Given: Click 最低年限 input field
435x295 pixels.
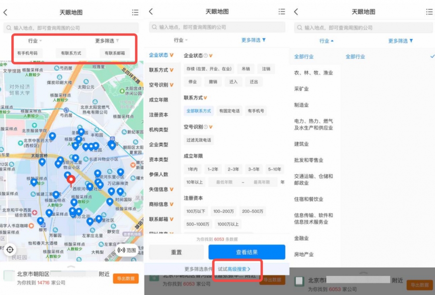Looking at the screenshot, I should coord(224,182).
